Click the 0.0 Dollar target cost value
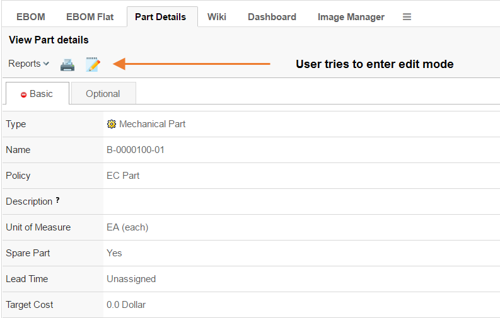The image size is (500, 318). pyautogui.click(x=126, y=305)
